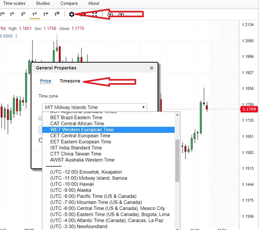Close the General Properties dialog
This screenshot has width=265, height=230.
[x=152, y=68]
